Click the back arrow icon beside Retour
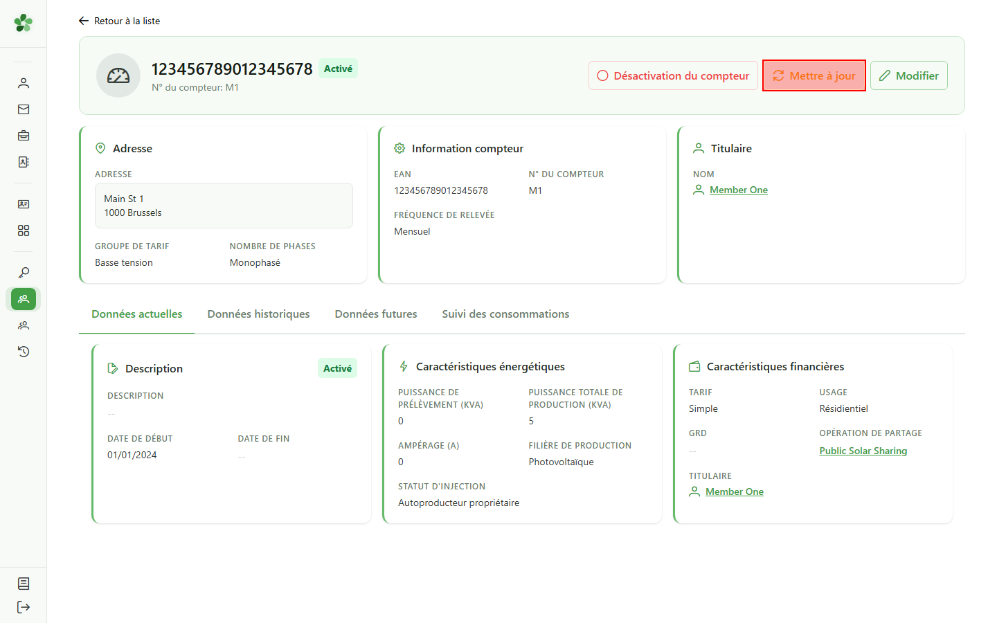997x623 pixels. tap(84, 21)
